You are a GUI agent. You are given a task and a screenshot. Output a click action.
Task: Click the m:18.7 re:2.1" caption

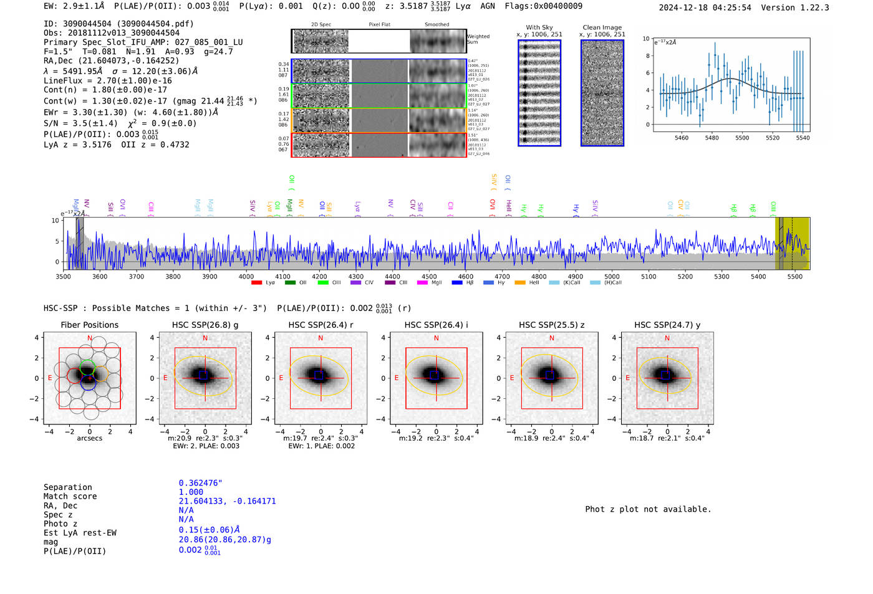point(667,438)
